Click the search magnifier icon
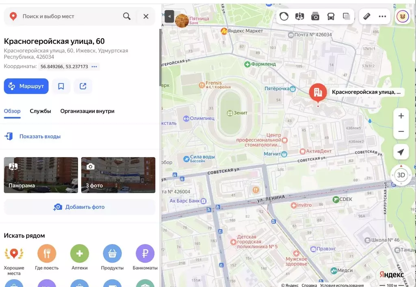Screen dimensions: 416x287 point(127,16)
